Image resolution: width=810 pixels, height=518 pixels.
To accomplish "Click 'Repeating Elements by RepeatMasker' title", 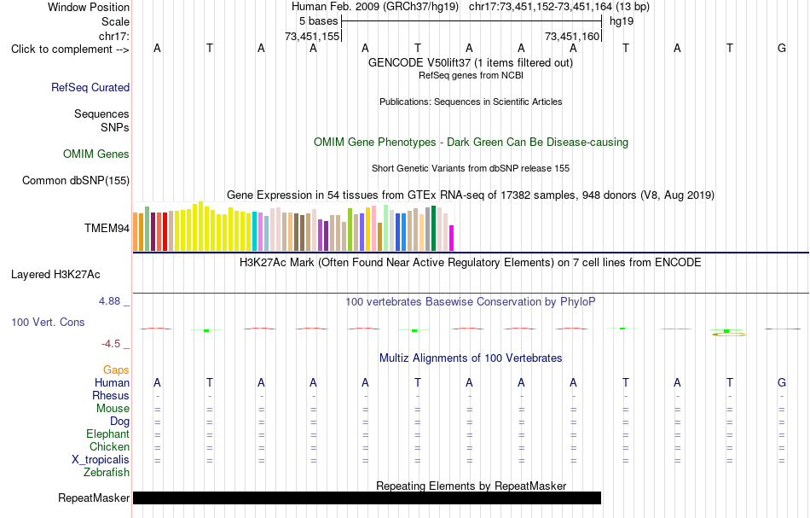I will tap(472, 486).
